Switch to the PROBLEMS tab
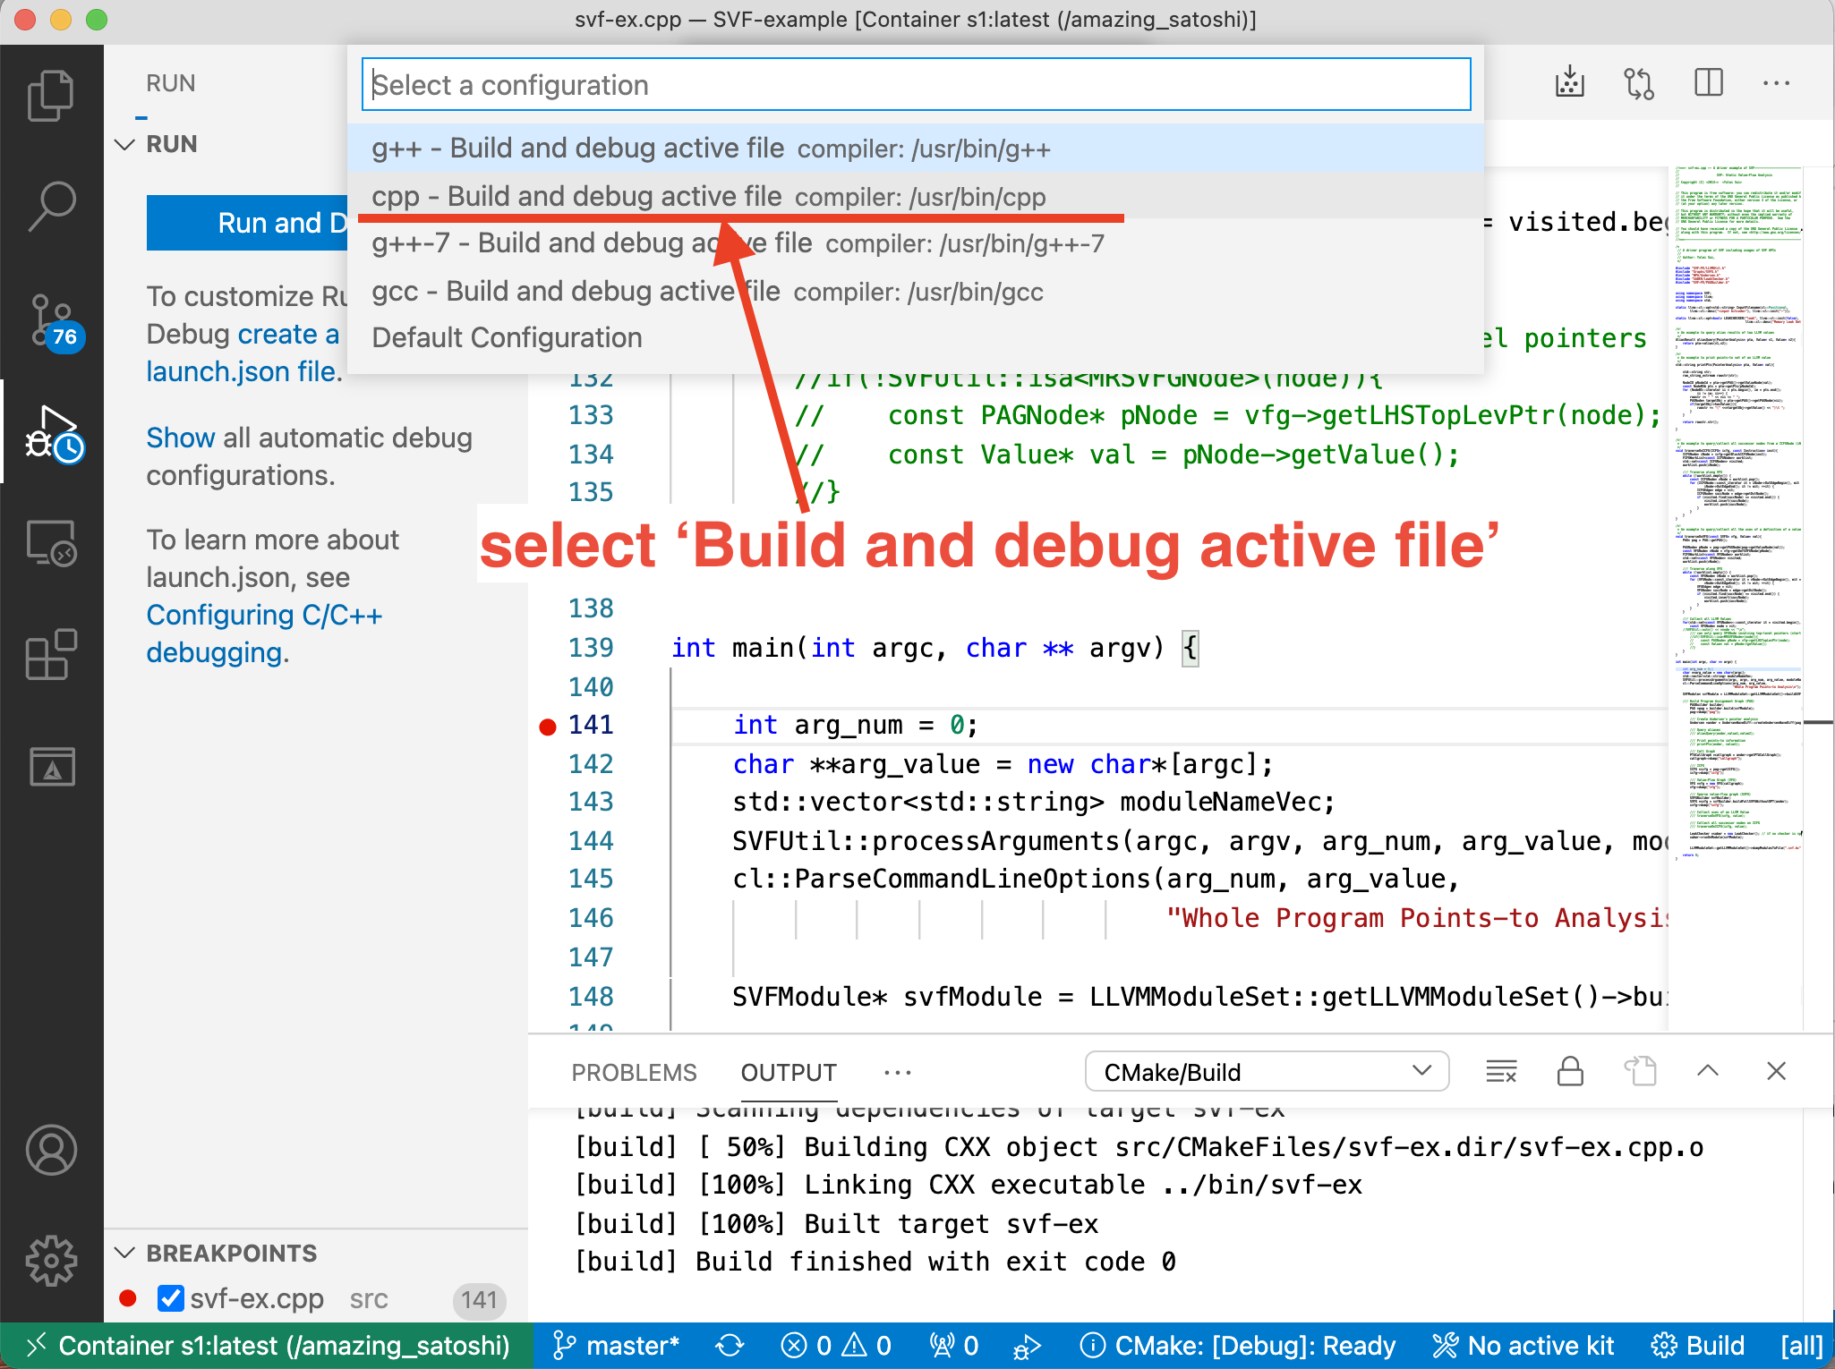This screenshot has width=1835, height=1369. click(634, 1072)
